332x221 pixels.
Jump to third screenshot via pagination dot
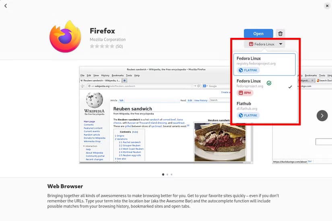pos(171,175)
